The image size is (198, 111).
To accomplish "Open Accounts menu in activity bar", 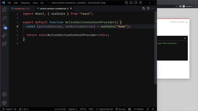I will click(4, 94).
